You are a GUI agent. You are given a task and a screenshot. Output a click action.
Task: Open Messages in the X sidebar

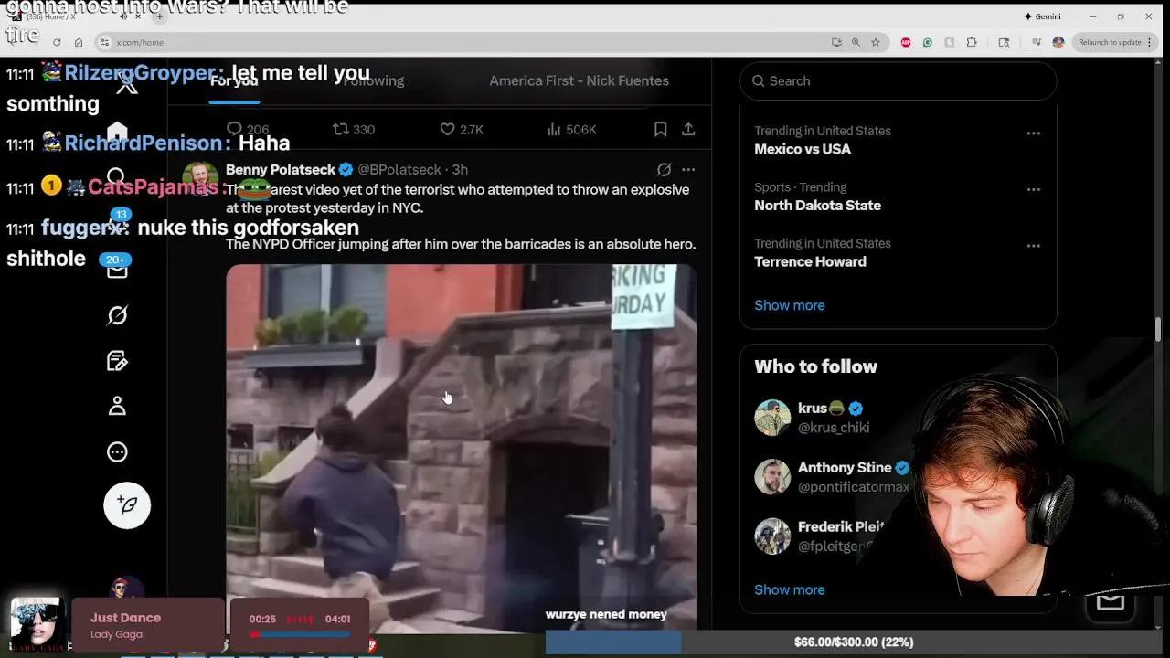(x=117, y=270)
